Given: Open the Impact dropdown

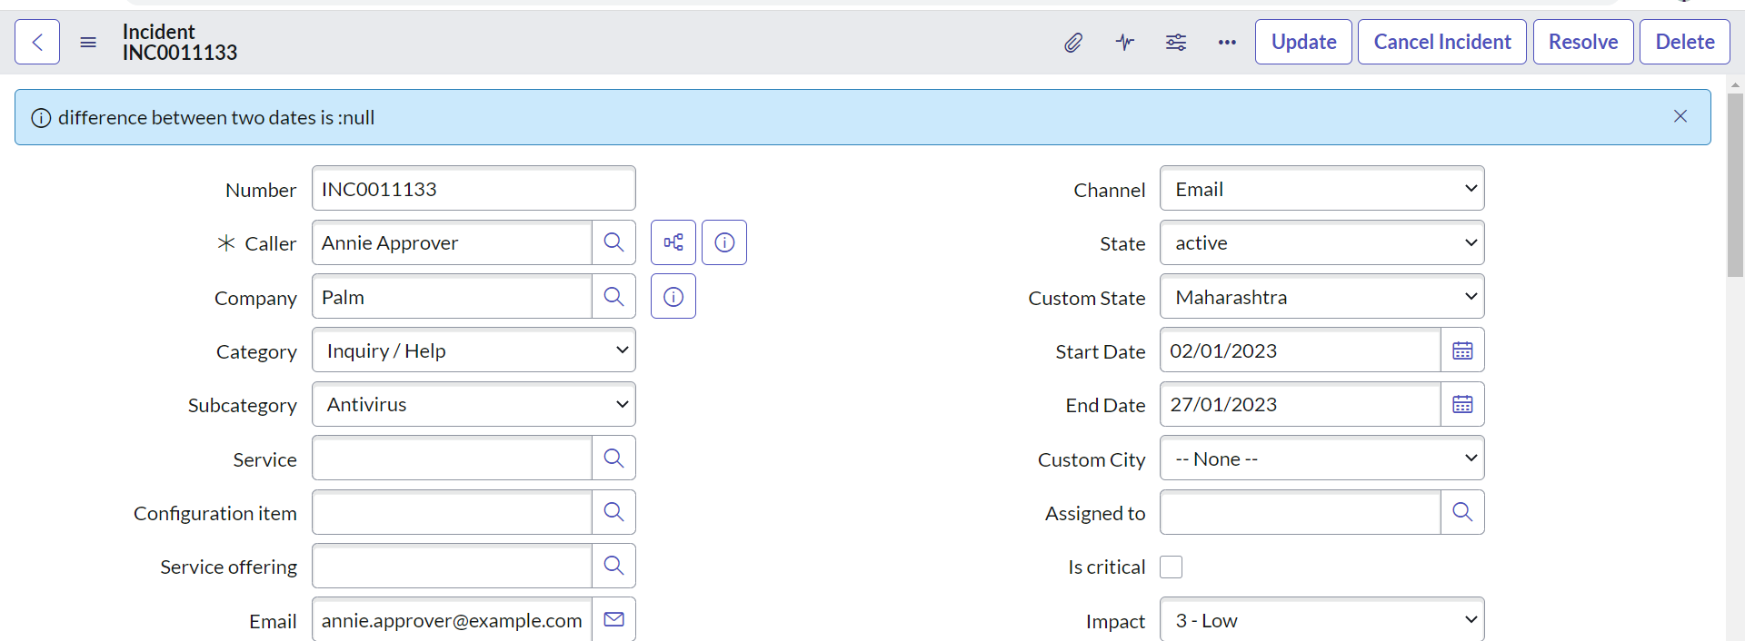Looking at the screenshot, I should tap(1321, 620).
